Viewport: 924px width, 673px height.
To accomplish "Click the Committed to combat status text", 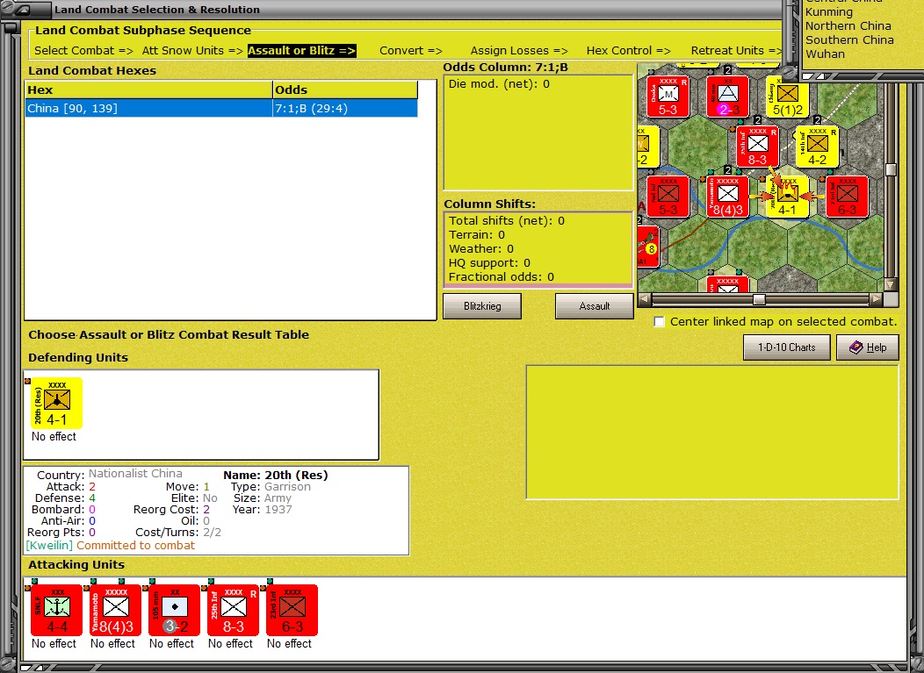I will (x=135, y=546).
